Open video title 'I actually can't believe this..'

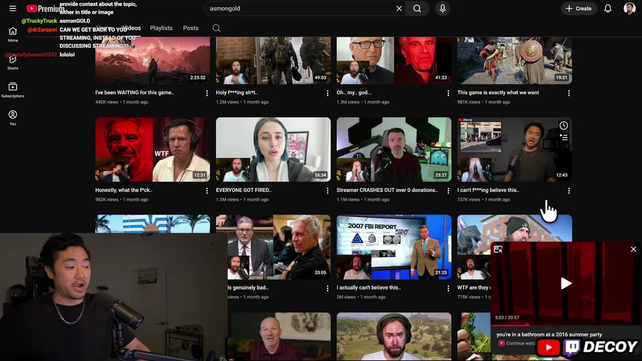(x=369, y=288)
